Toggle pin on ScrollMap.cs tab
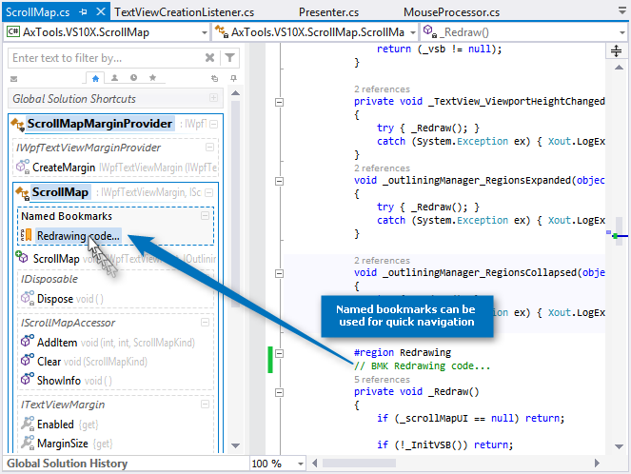This screenshot has height=474, width=631. click(84, 12)
